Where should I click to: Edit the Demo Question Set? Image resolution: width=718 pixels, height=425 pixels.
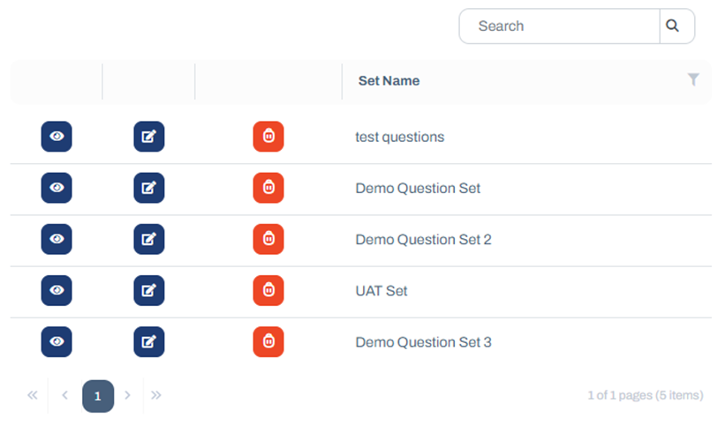(149, 188)
